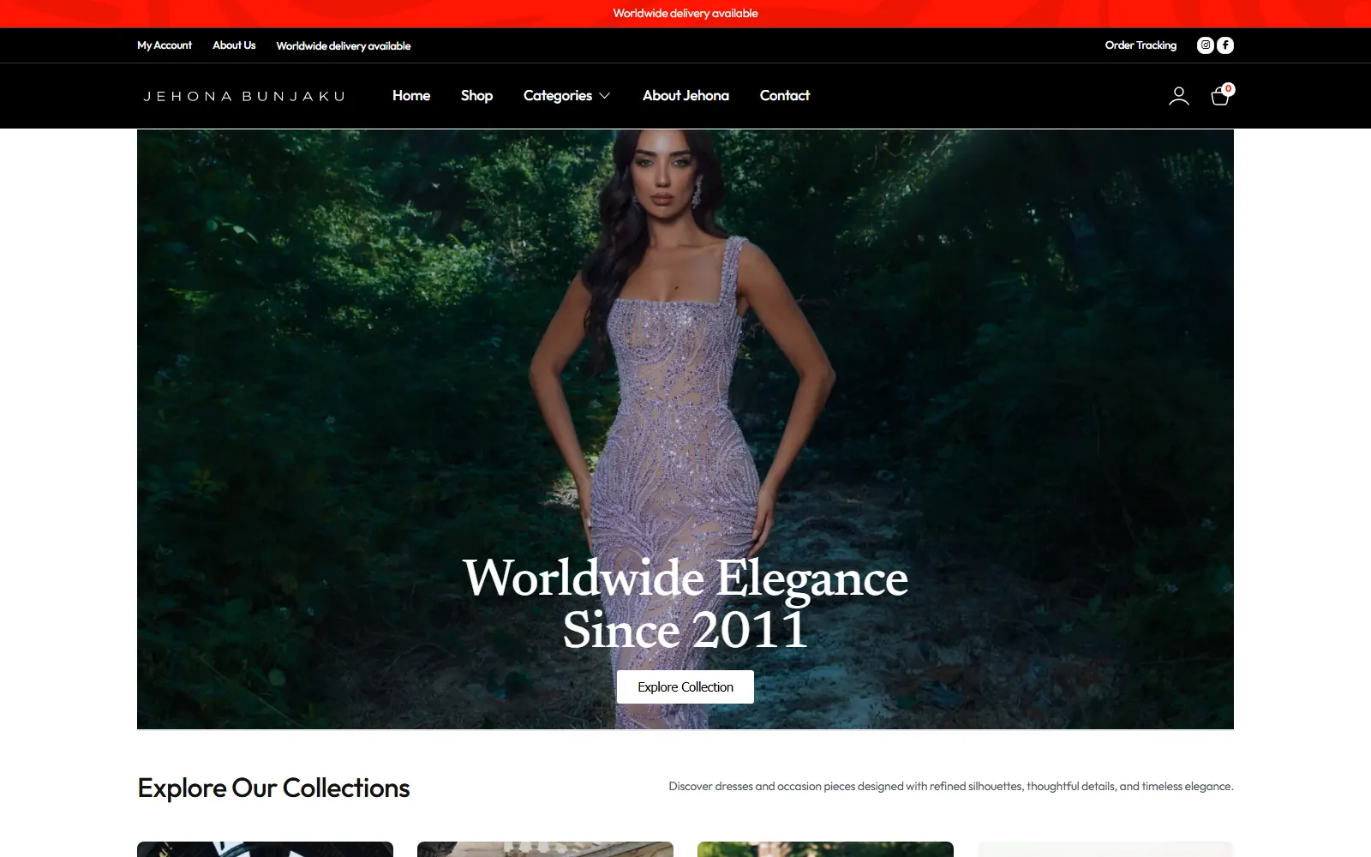1371x857 pixels.
Task: Click the user account profile icon
Action: click(x=1179, y=96)
